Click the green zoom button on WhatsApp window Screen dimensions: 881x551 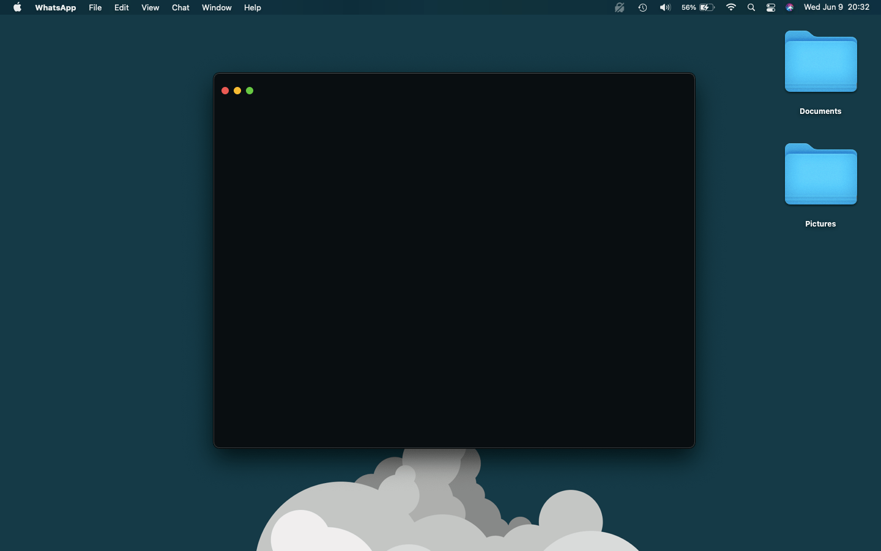(x=250, y=90)
